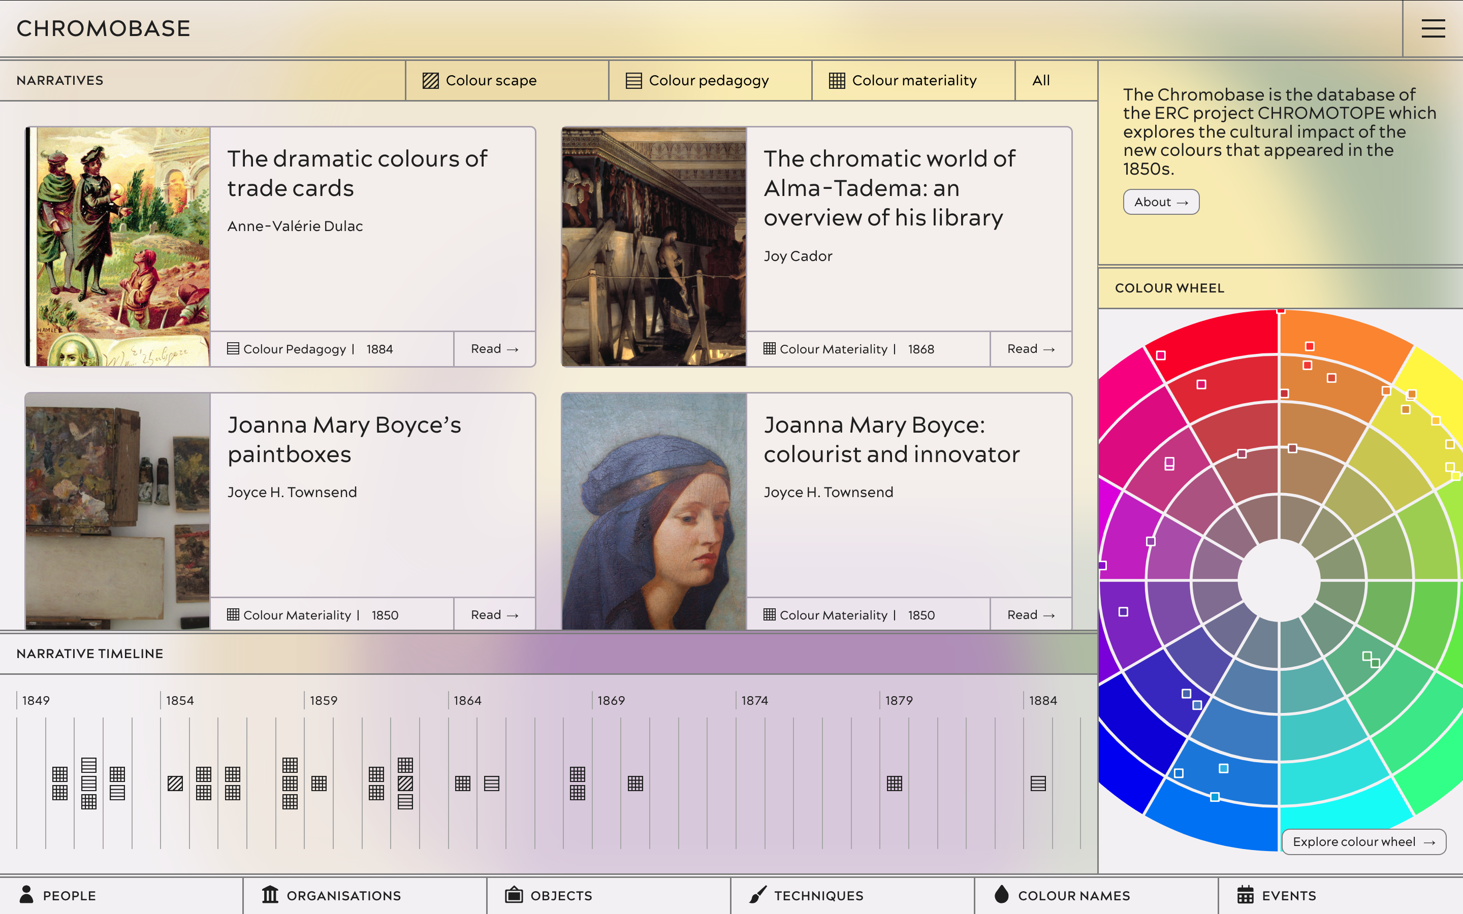Open the About page link
The image size is (1463, 914).
point(1161,202)
